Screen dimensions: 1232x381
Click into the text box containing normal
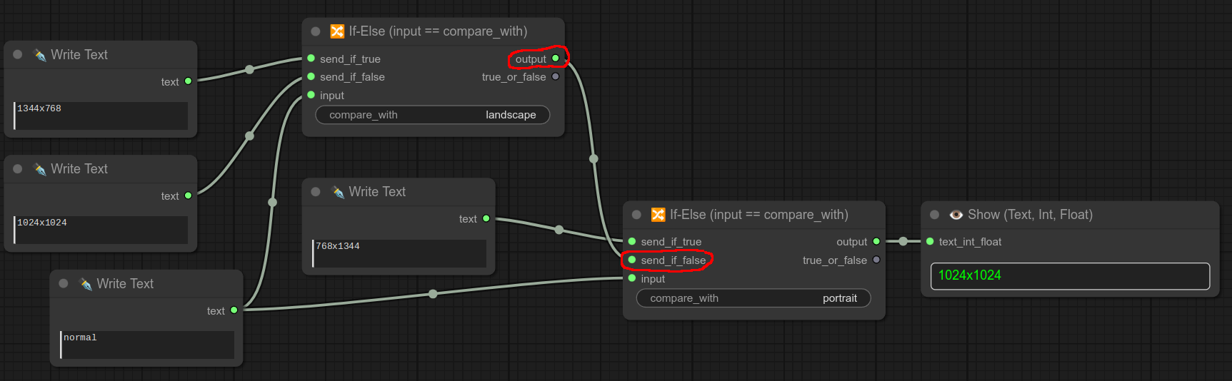point(147,345)
